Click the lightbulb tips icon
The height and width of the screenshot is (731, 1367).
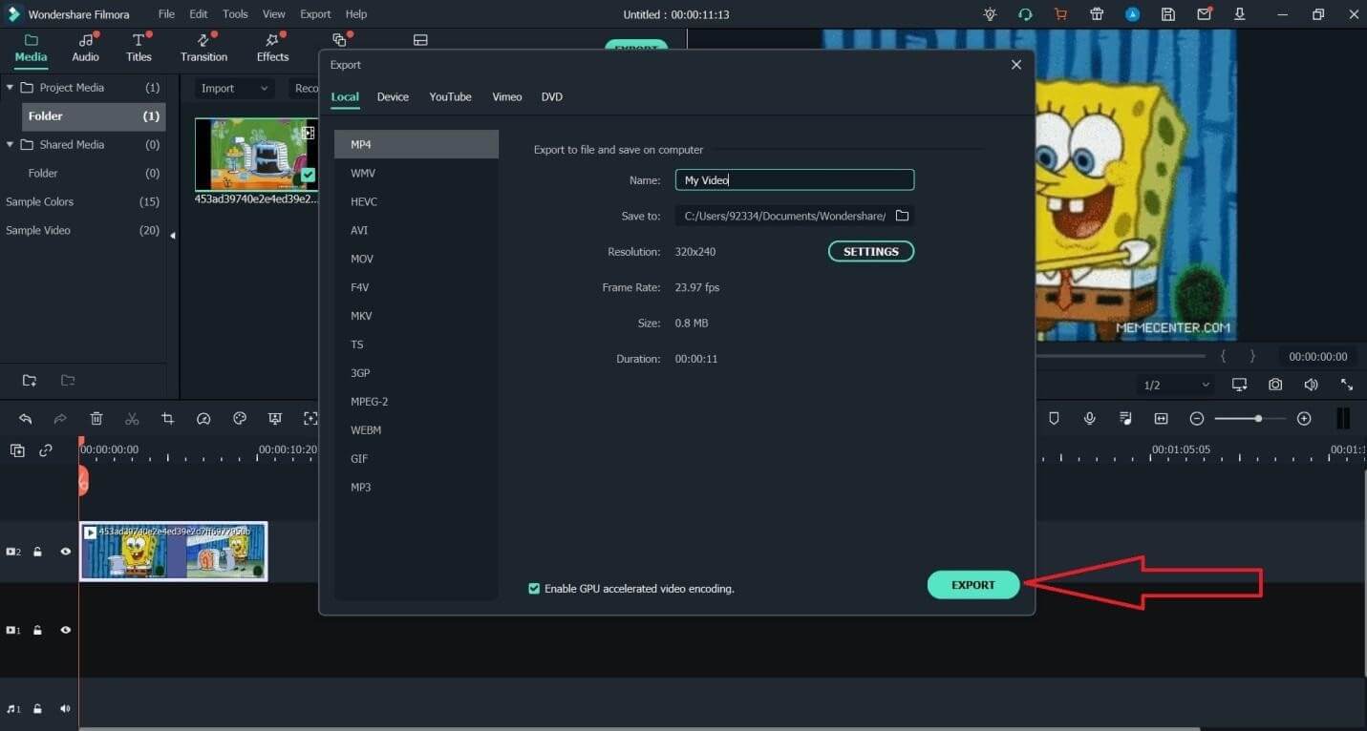pos(990,14)
